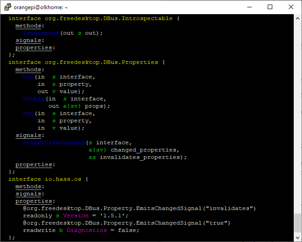The height and width of the screenshot is (242, 302).
Task: Click the PuTTY icon in title bar
Action: tap(7, 7)
